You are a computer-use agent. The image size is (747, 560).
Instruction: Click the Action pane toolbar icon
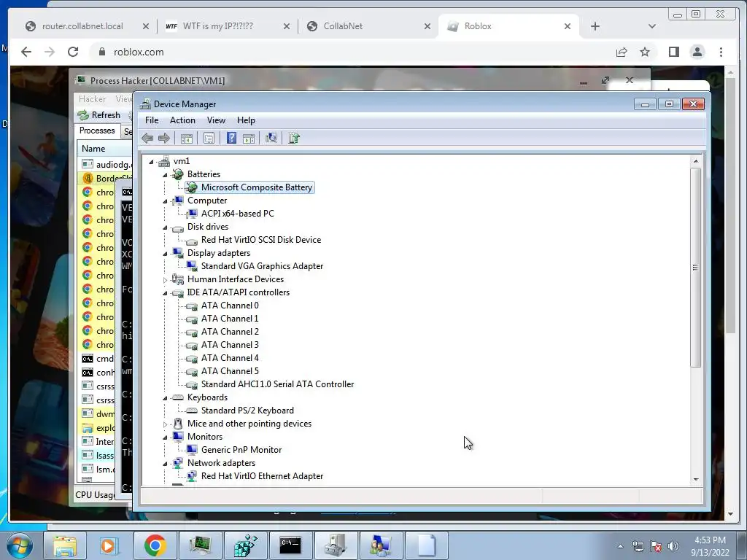249,138
